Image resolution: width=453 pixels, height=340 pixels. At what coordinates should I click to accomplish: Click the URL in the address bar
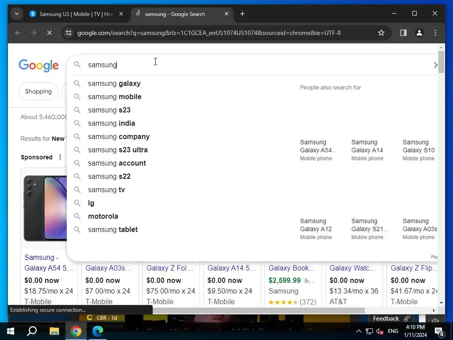[209, 33]
